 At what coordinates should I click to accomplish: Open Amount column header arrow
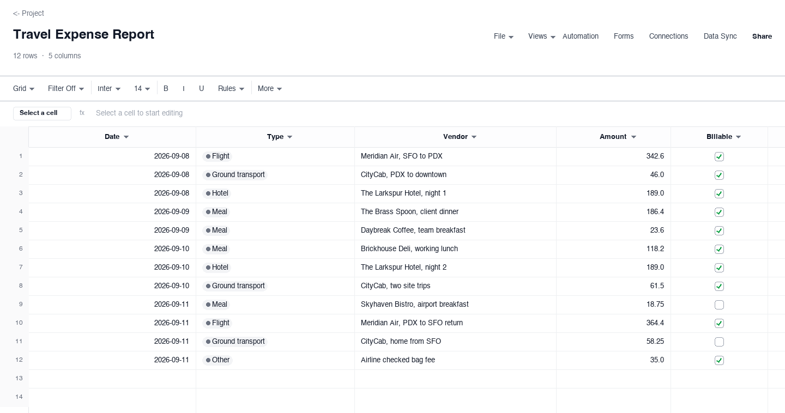point(633,137)
